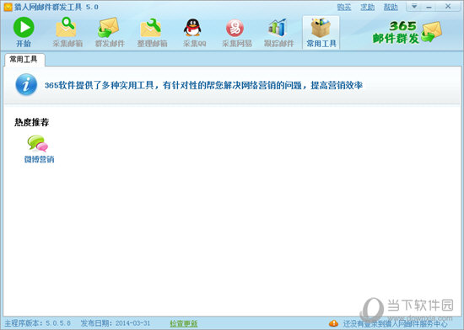Click the 主程序版本: 5.0.5.8 text

(38, 323)
